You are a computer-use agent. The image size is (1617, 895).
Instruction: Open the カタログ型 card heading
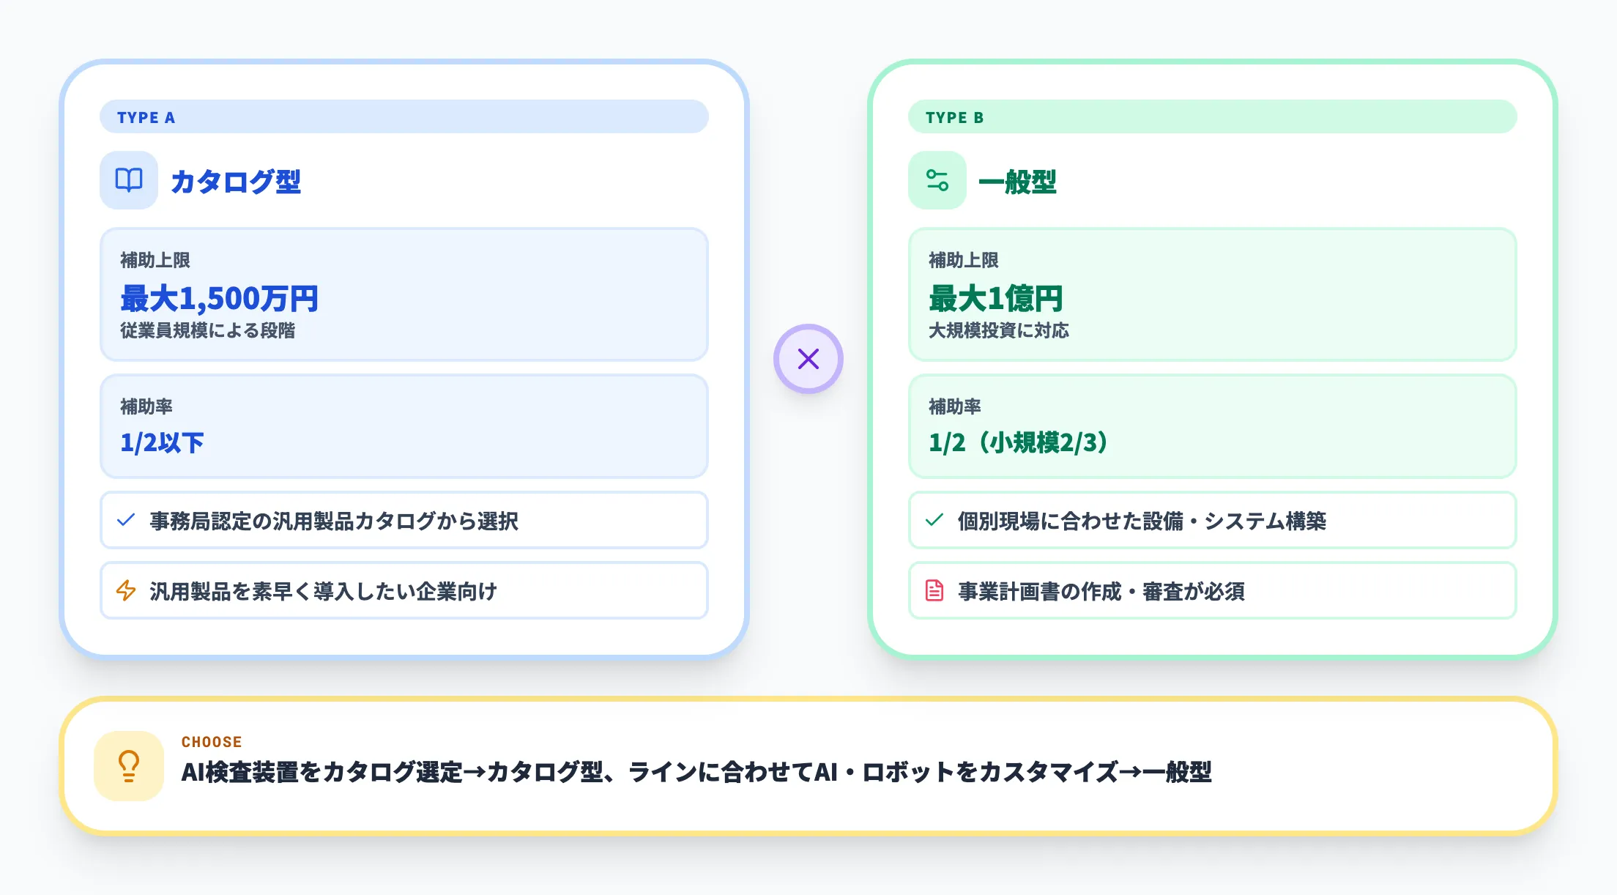(x=236, y=183)
